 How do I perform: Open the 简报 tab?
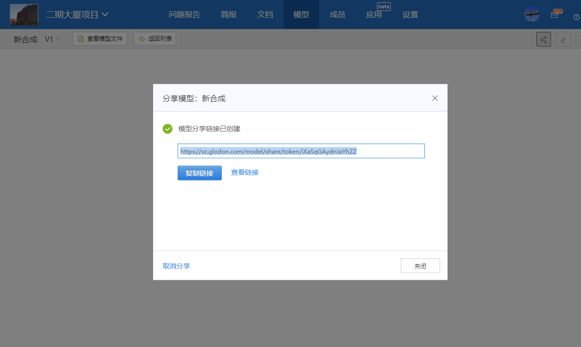229,15
